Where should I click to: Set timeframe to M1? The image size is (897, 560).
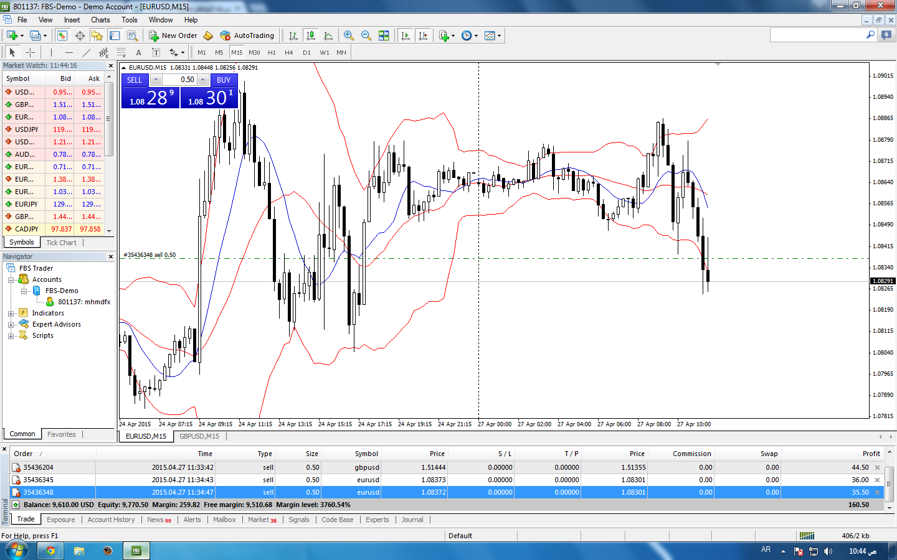[202, 52]
